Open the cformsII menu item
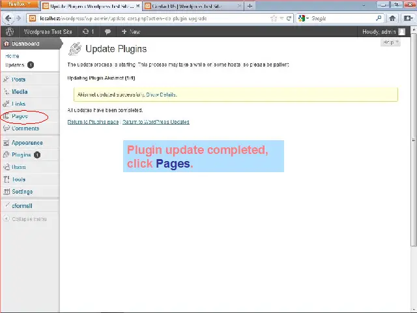This screenshot has width=417, height=313. pyautogui.click(x=22, y=206)
